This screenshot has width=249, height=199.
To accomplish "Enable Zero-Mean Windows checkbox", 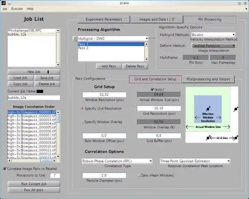I will (139, 175).
